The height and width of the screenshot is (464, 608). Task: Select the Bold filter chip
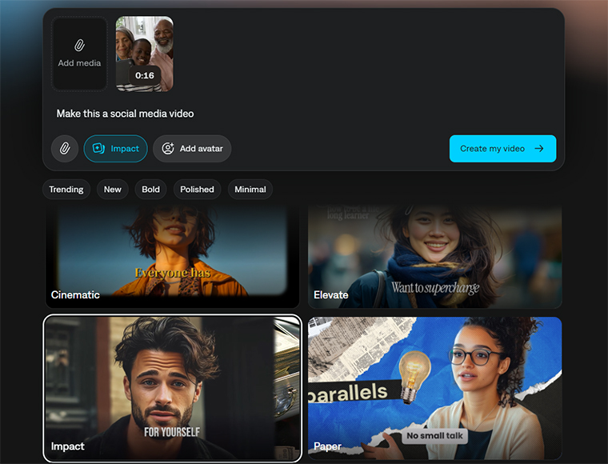click(x=151, y=189)
